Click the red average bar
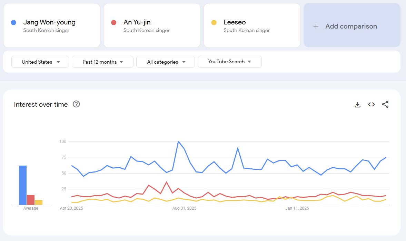Viewport: 406px width, 241px height. tap(31, 200)
